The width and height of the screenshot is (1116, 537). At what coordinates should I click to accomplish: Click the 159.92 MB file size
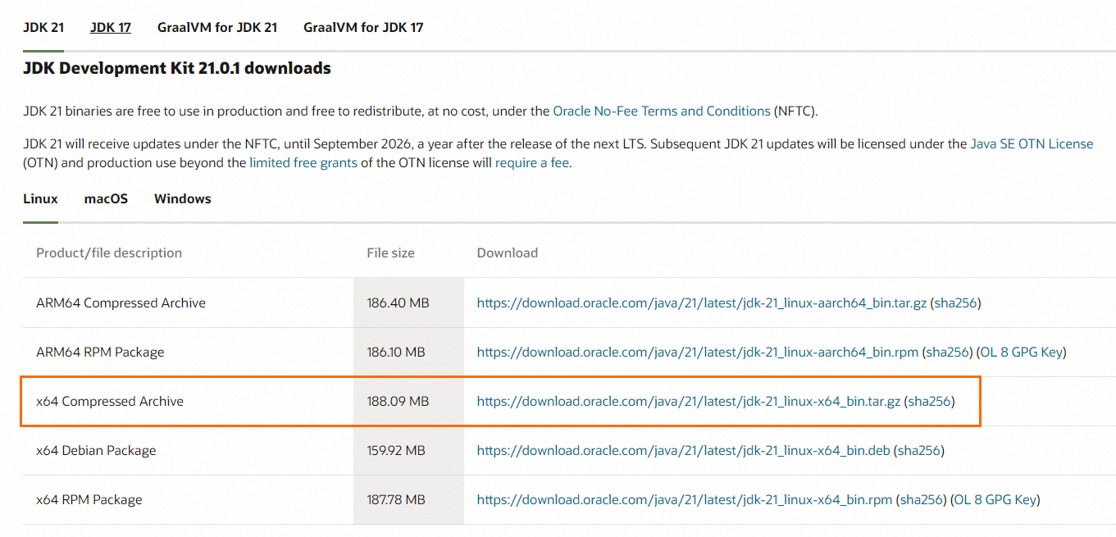(396, 450)
